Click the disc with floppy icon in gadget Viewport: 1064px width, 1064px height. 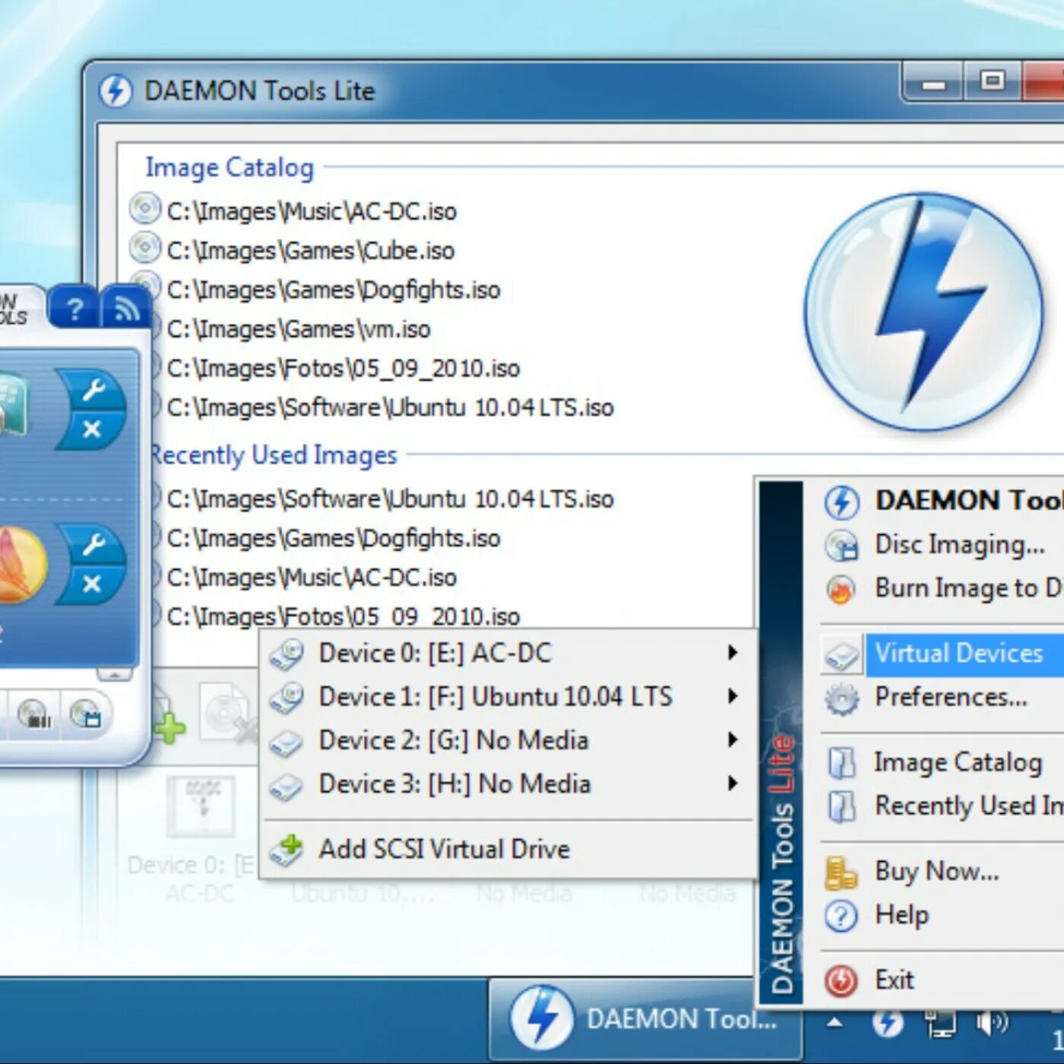click(86, 714)
